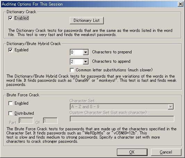
Task: Click the Characters to append value box
Action: click(77, 62)
